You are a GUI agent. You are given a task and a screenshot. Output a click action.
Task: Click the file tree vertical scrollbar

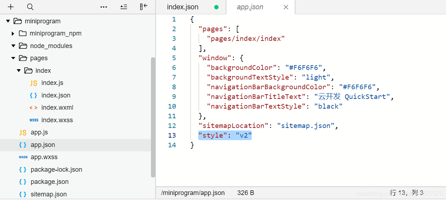(153, 117)
